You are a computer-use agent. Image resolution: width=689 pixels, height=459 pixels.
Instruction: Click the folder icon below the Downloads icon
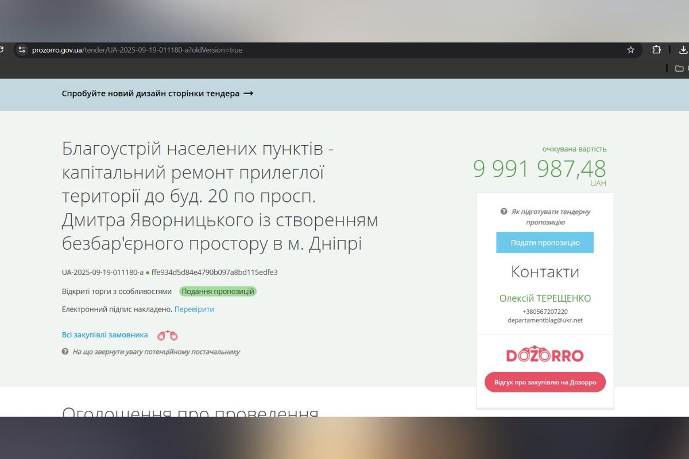tap(680, 67)
